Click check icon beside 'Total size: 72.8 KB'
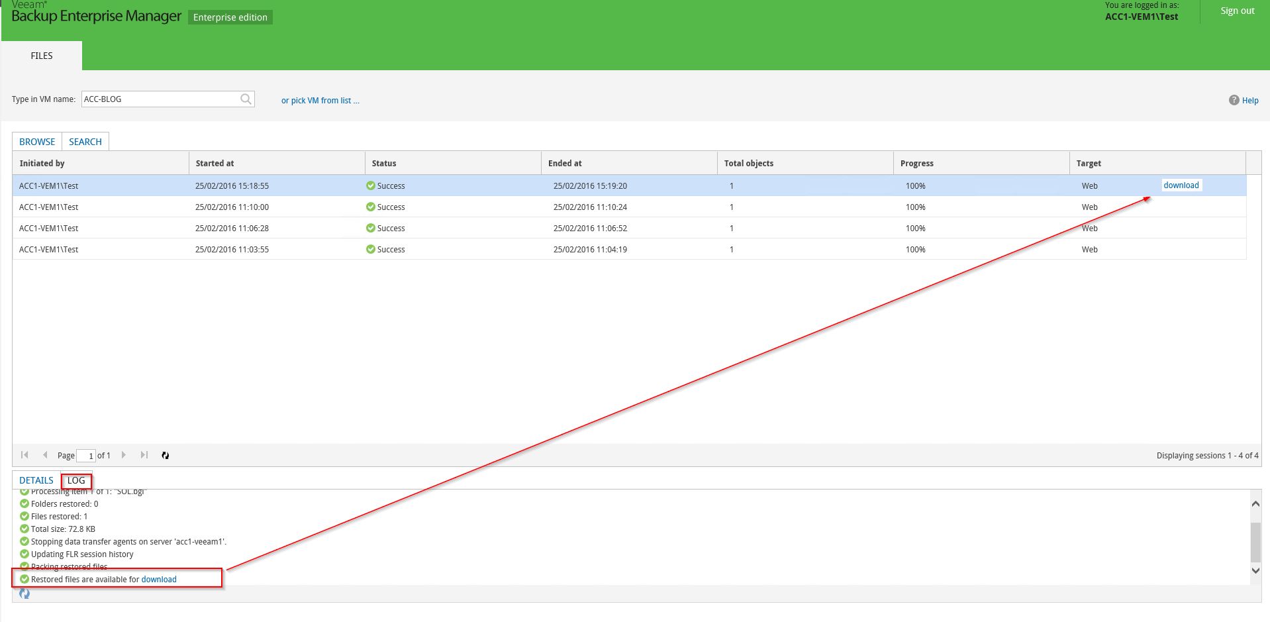This screenshot has width=1270, height=622. [x=24, y=529]
